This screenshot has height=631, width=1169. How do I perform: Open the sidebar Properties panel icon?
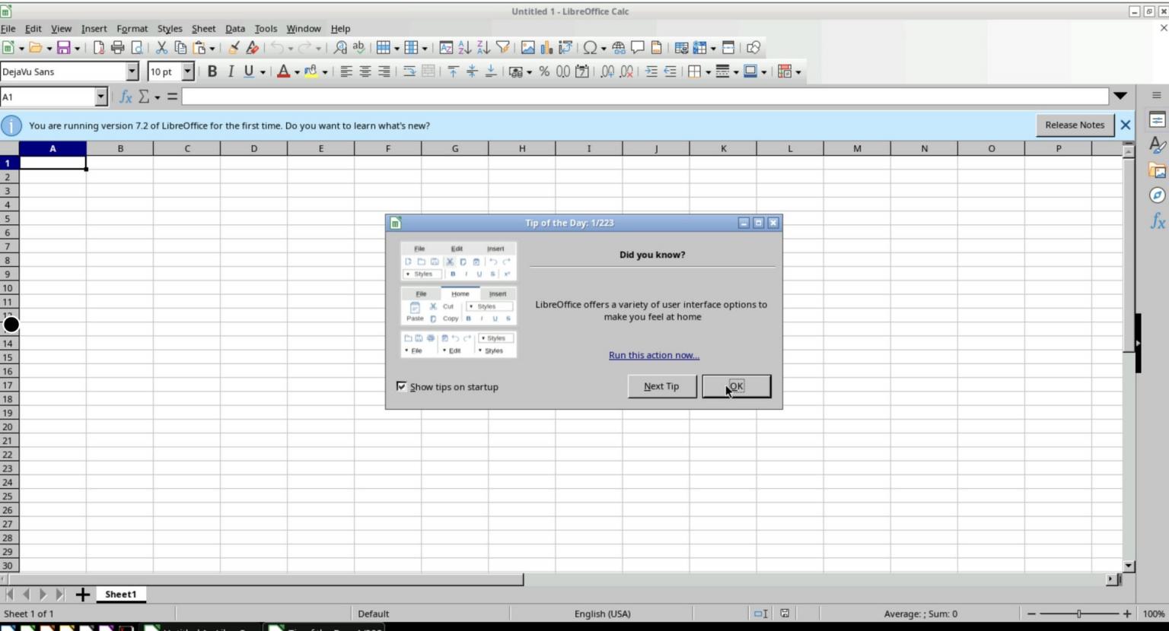pos(1157,120)
